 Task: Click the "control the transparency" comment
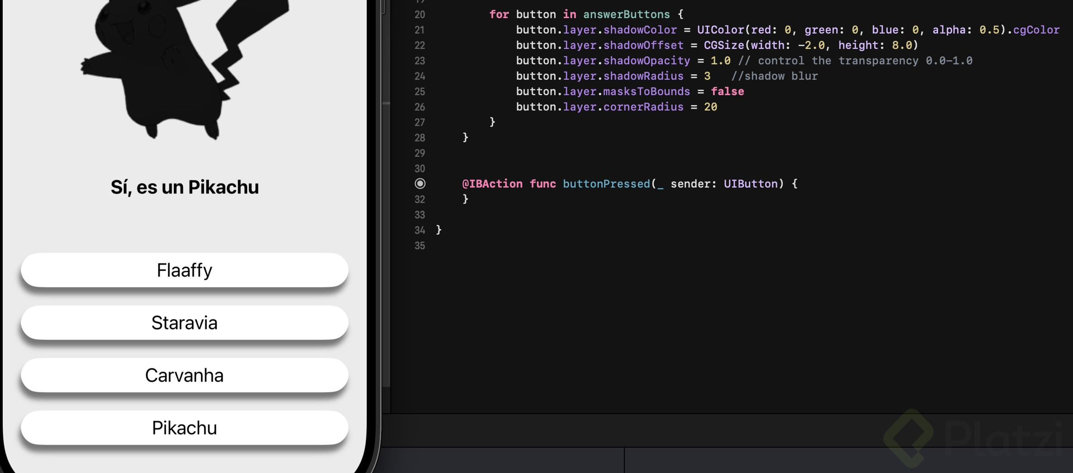[855, 61]
